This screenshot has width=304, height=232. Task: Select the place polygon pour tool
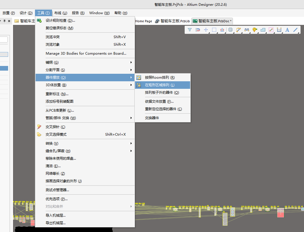coord(263,30)
